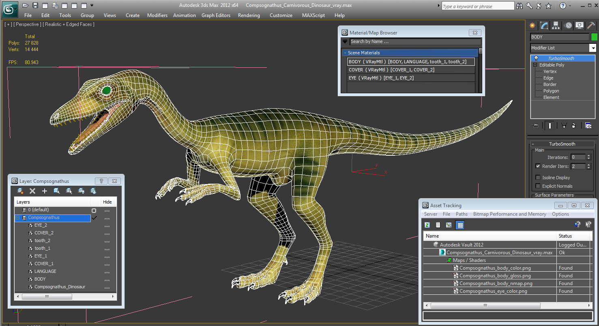Toggle Hide for BODY layer row
599x326 pixels.
[x=107, y=280]
